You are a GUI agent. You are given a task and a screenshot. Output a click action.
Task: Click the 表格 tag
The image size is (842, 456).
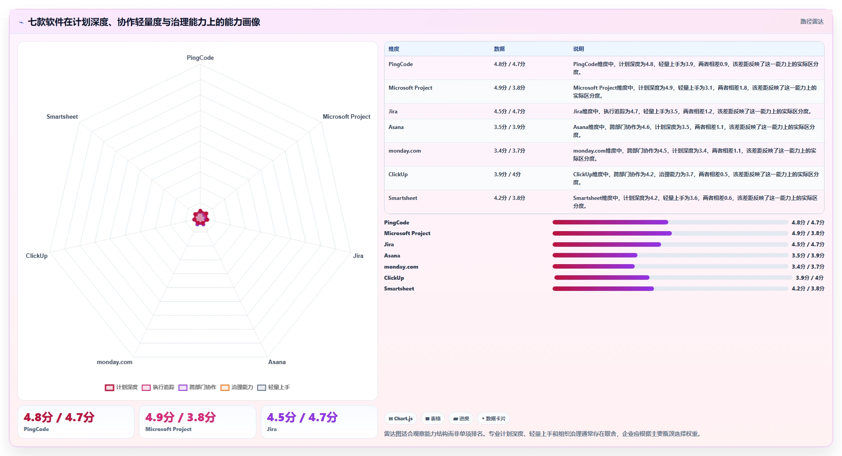click(433, 419)
